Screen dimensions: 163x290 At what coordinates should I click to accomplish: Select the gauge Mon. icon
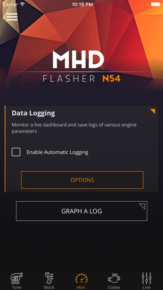(x=81, y=279)
